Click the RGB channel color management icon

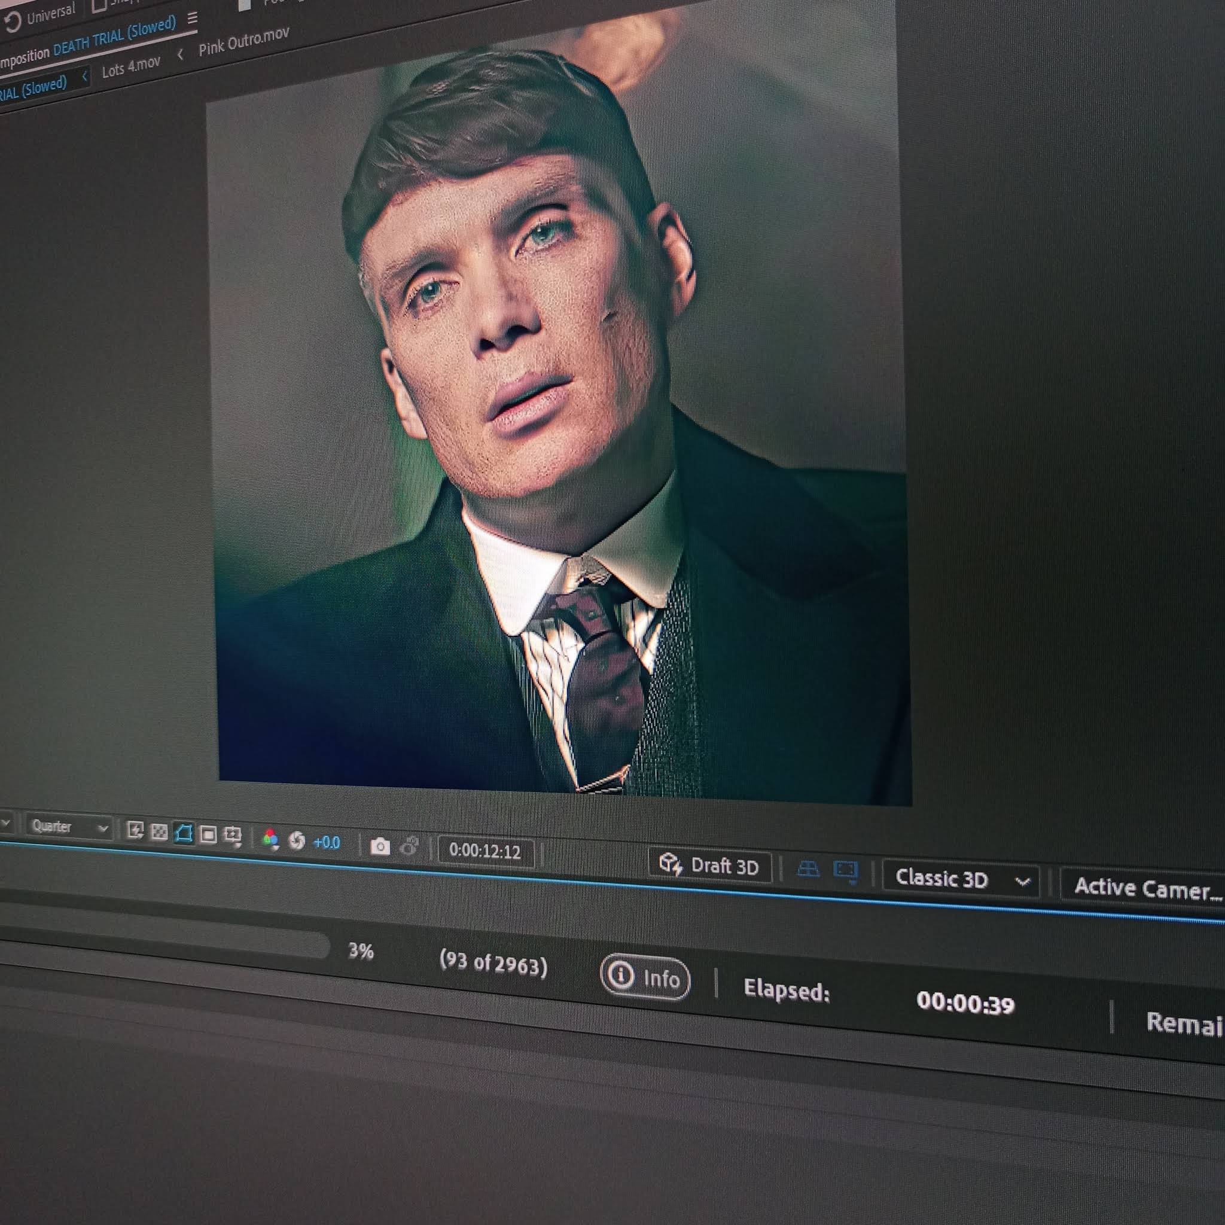point(271,839)
